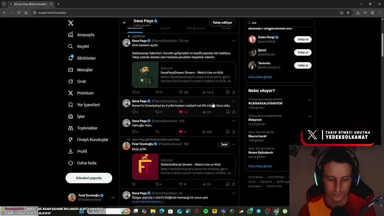This screenshot has width=384, height=216.
Task: Open Yer İşaretleri in the sidebar
Action: tap(84, 105)
